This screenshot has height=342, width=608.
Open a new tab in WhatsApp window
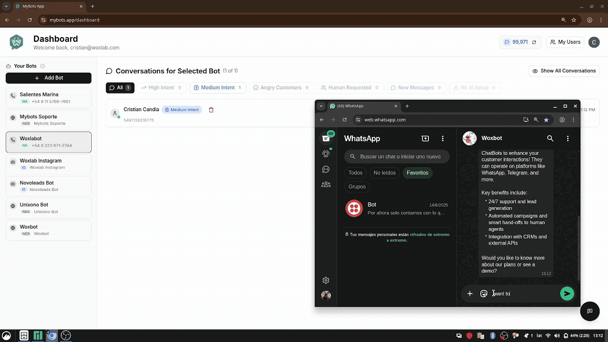(407, 106)
